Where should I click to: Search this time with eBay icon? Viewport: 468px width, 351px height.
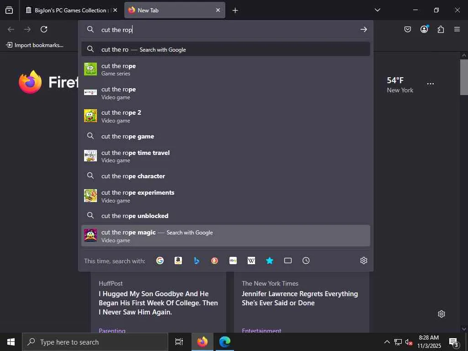(233, 261)
